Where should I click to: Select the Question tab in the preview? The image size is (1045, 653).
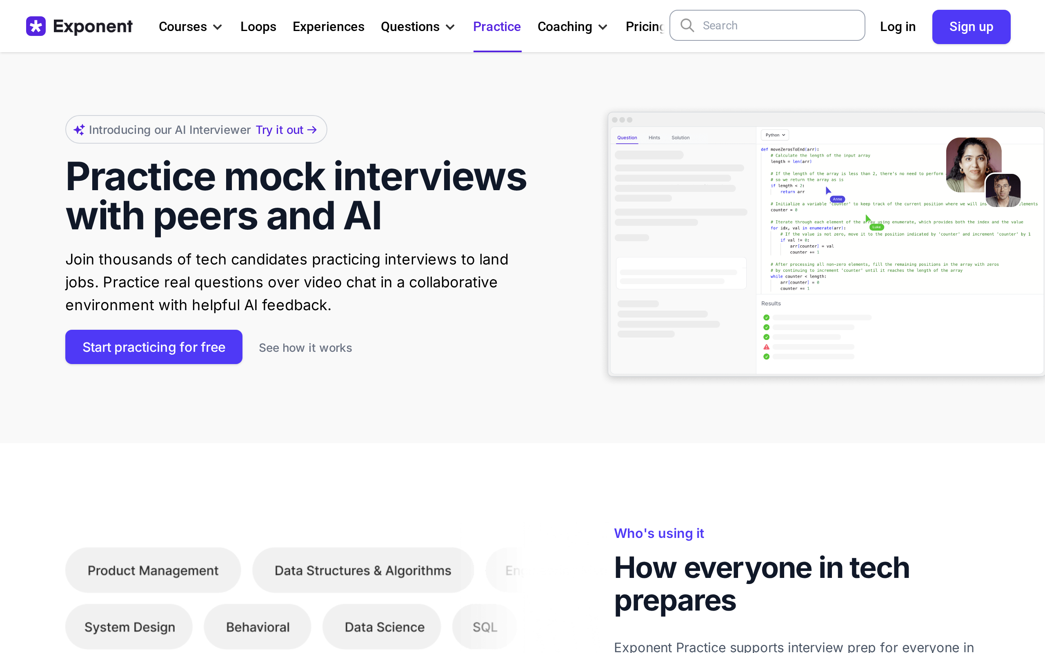627,138
